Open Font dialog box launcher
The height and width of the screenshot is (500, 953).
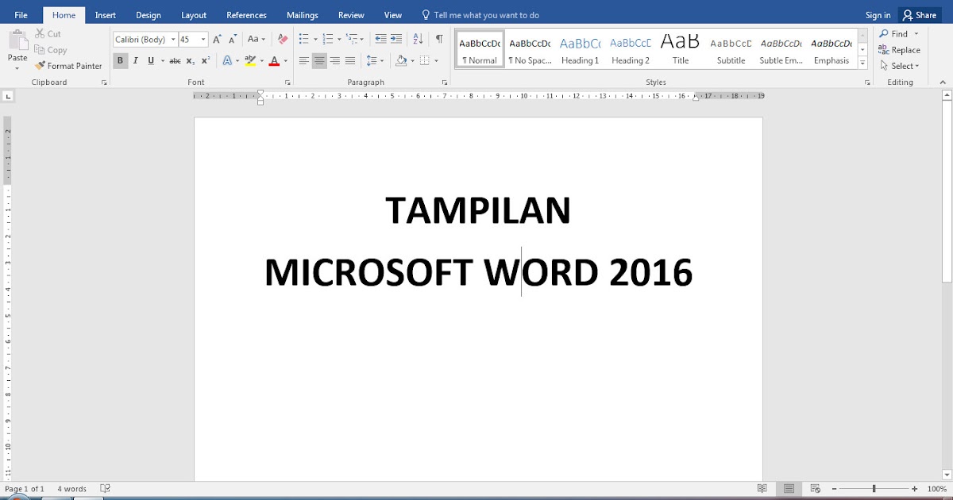coord(287,83)
